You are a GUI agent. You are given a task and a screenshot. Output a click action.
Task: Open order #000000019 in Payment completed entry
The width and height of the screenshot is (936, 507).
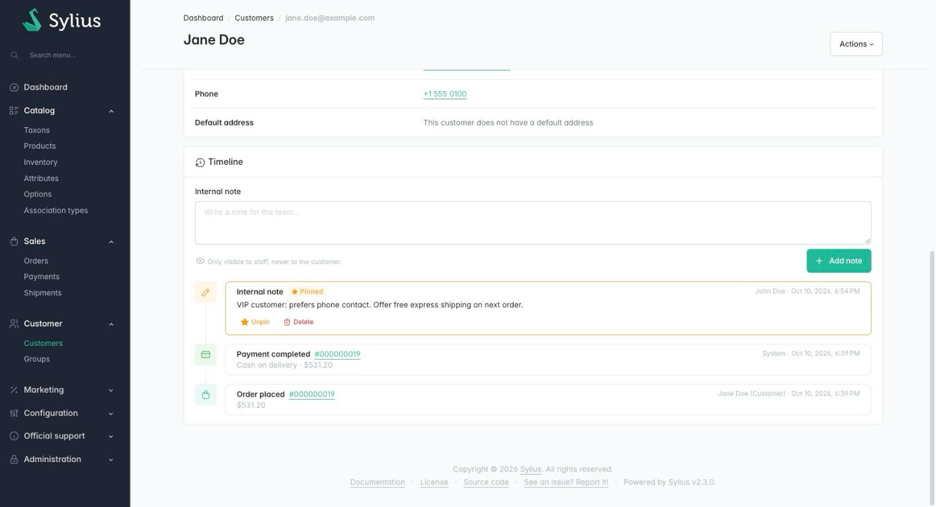pos(337,354)
